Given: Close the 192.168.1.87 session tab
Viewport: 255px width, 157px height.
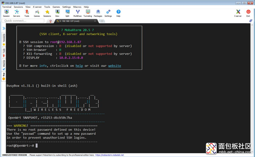Looking at the screenshot, I should 95,21.
